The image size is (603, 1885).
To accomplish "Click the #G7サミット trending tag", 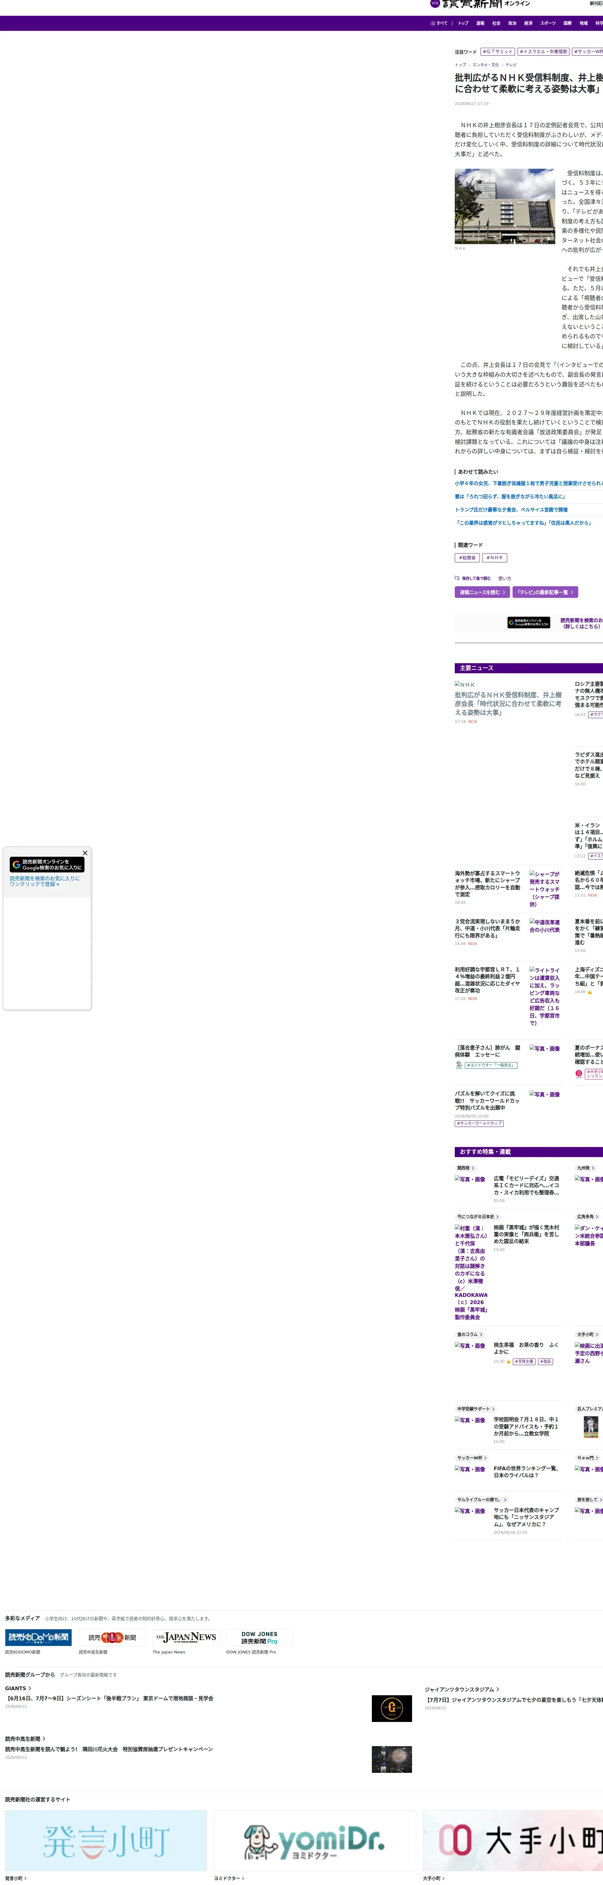I will [x=497, y=52].
